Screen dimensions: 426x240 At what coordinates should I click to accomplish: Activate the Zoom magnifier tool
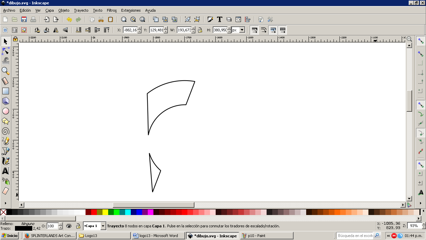[6, 71]
